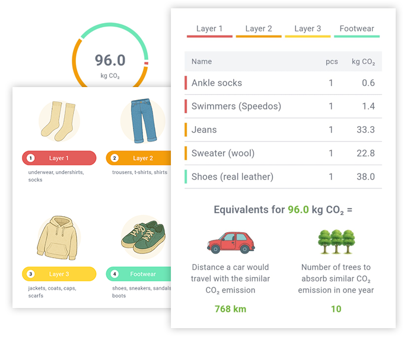Screen dimensions: 407x340
Task: Open the Layer 1 tab
Action: click(x=209, y=29)
